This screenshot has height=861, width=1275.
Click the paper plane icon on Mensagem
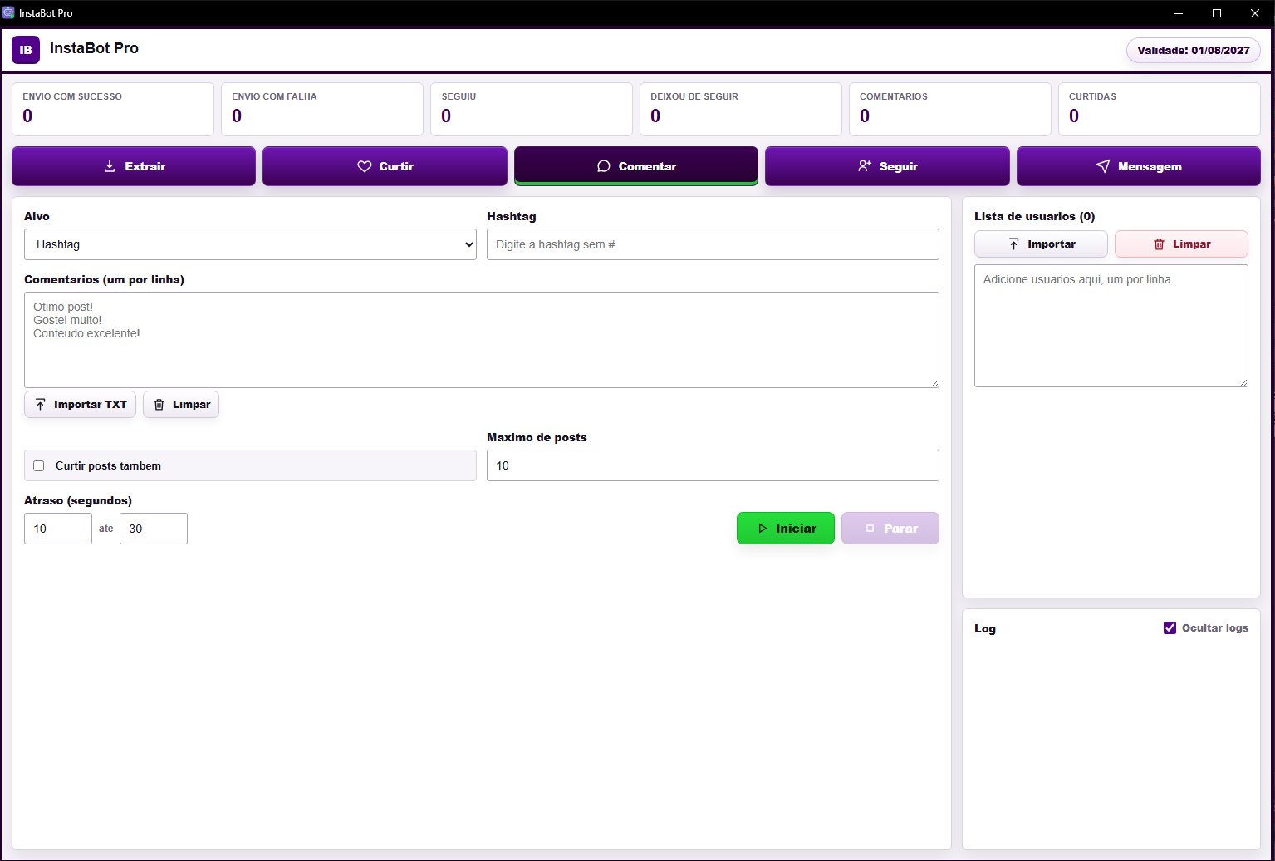point(1103,166)
